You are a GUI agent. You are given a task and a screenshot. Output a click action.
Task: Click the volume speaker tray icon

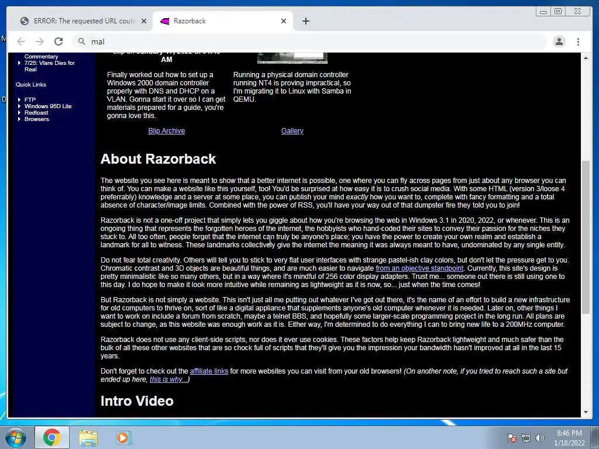pyautogui.click(x=540, y=438)
